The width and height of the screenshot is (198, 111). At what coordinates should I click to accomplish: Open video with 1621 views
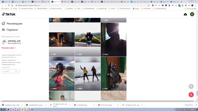pyautogui.click(x=88, y=39)
